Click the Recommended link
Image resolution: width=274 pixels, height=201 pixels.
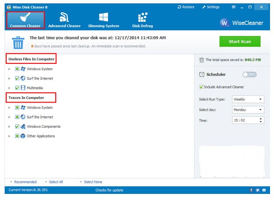pos(25,182)
